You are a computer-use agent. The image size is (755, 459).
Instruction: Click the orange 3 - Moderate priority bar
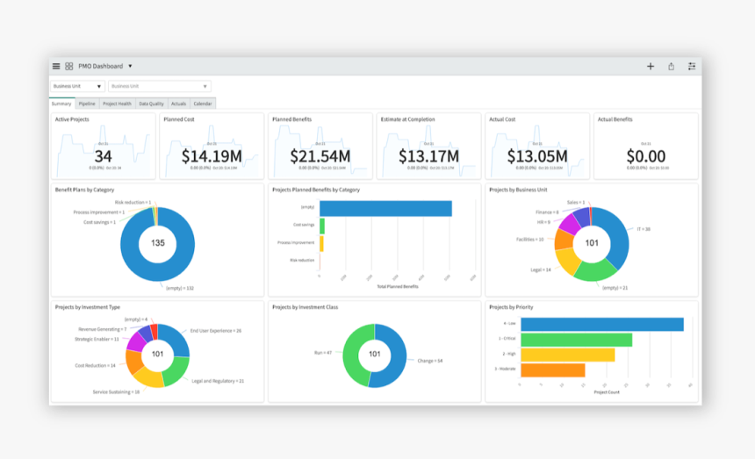coord(553,370)
